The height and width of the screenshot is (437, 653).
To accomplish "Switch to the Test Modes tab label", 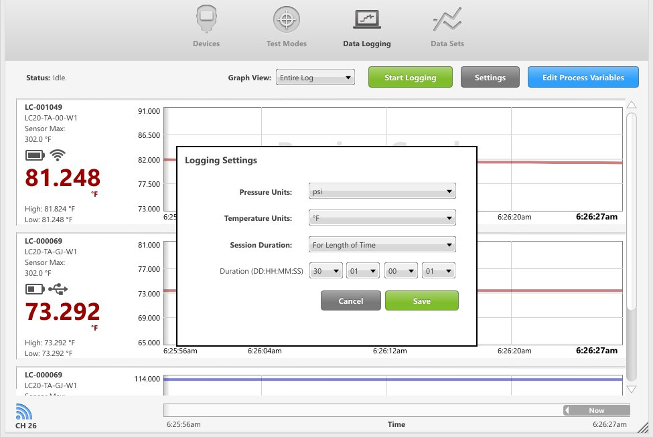I will 287,43.
